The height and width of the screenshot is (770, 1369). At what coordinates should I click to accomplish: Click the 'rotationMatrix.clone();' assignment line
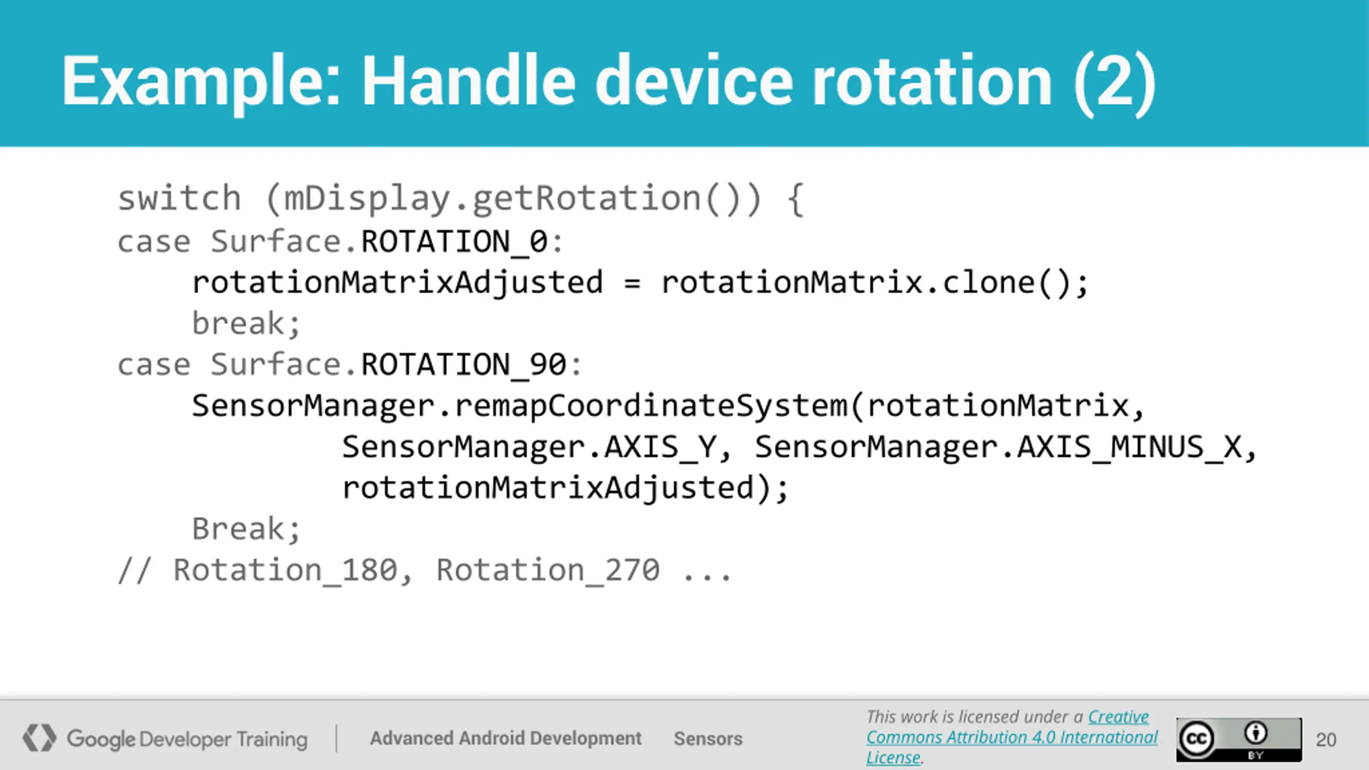(x=640, y=282)
